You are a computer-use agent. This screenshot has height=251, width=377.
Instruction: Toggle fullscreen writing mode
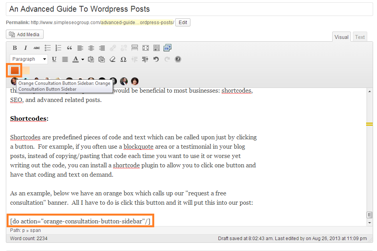[x=146, y=48]
